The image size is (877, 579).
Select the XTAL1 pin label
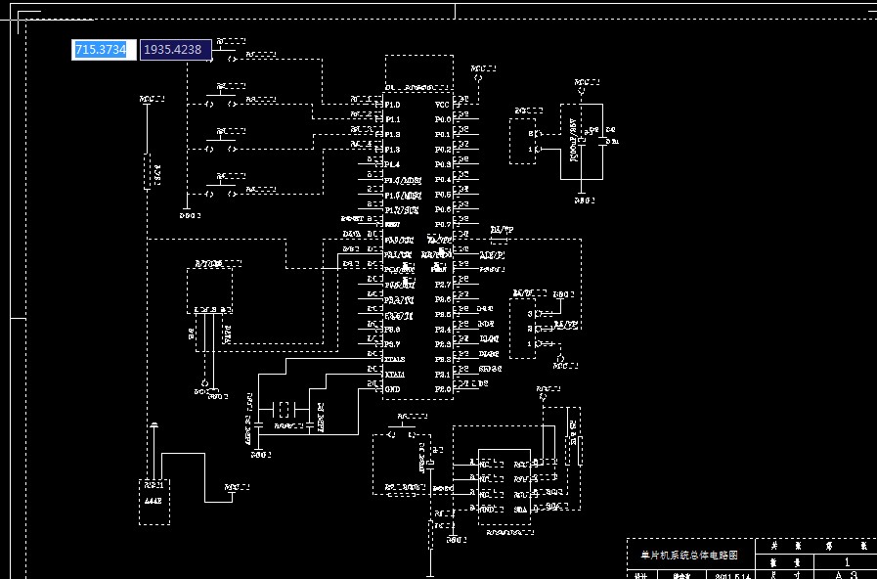pos(395,375)
